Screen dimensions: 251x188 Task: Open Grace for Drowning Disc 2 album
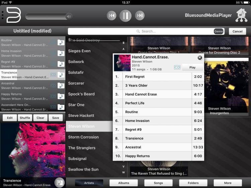point(219,46)
